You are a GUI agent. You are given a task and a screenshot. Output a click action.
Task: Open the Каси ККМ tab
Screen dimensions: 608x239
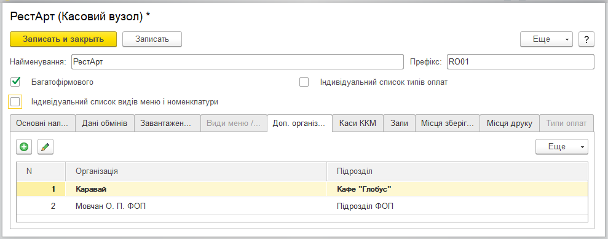[358, 123]
